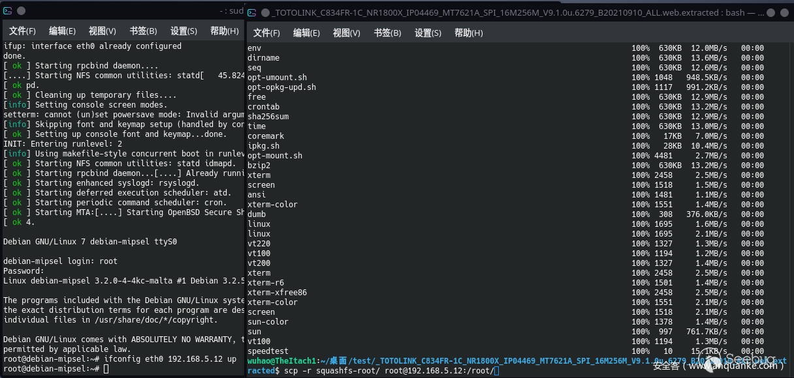The image size is (794, 378).
Task: Open the 设置(S) menu in the left terminal
Action: [183, 31]
